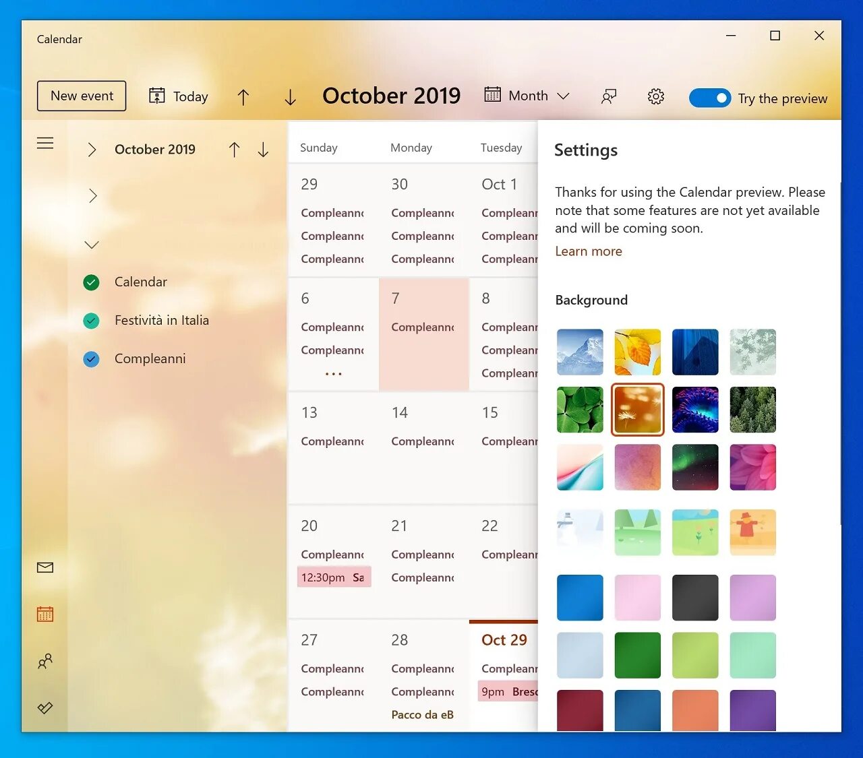Jump to today with the Today icon
Image resolution: width=863 pixels, height=758 pixels.
tap(178, 96)
